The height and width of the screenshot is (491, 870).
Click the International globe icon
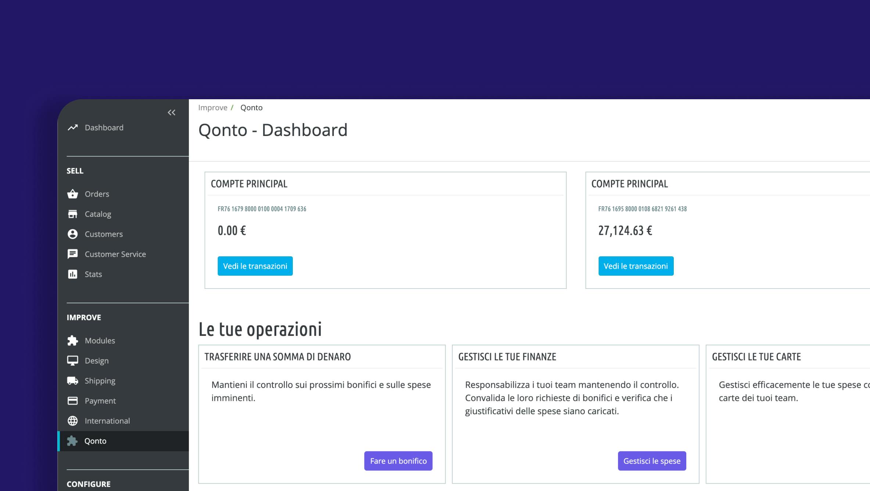point(73,421)
